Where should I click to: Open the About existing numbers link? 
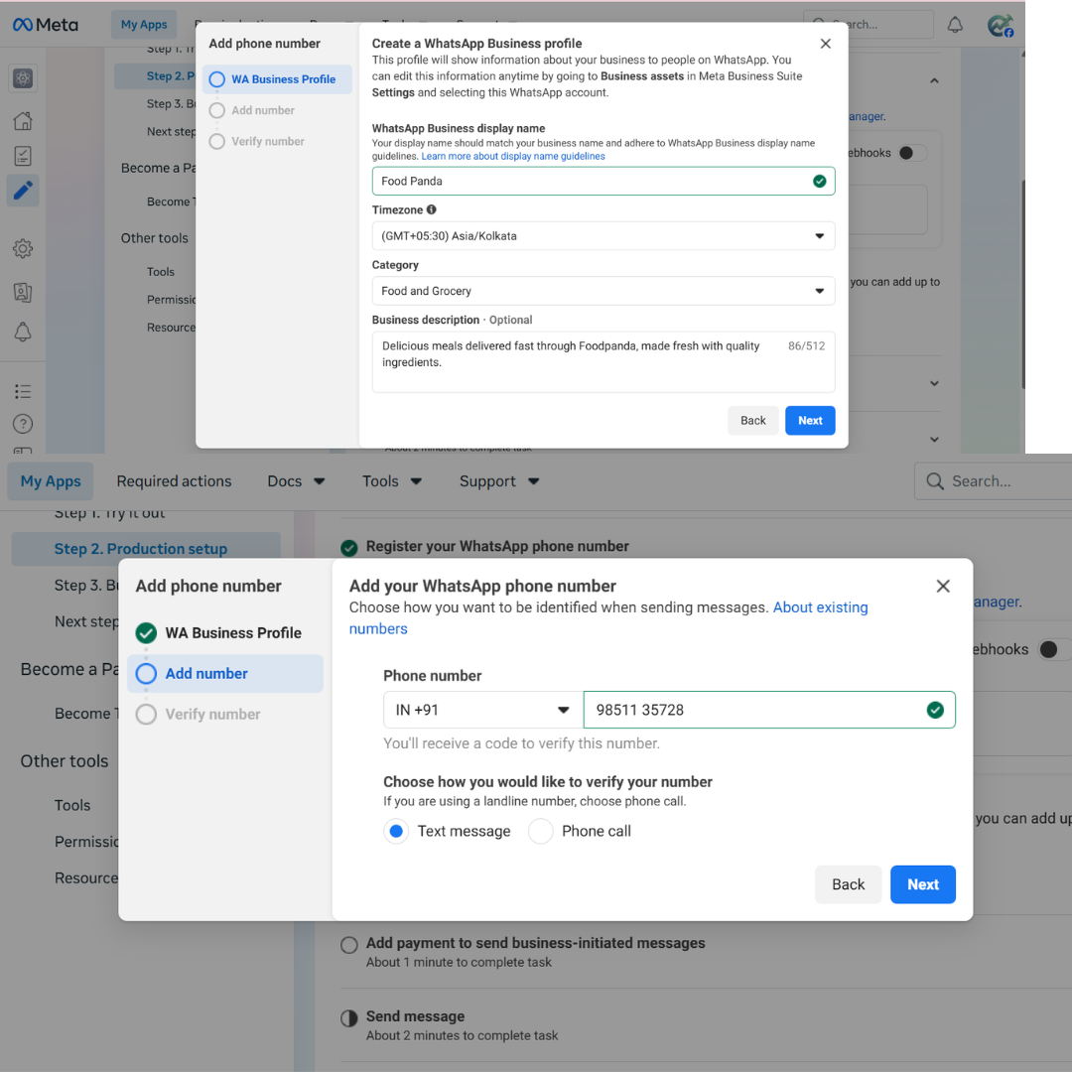click(820, 607)
